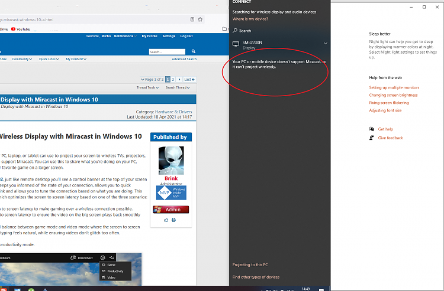Click the 'Published by' header box
The width and height of the screenshot is (444, 291).
(x=170, y=137)
